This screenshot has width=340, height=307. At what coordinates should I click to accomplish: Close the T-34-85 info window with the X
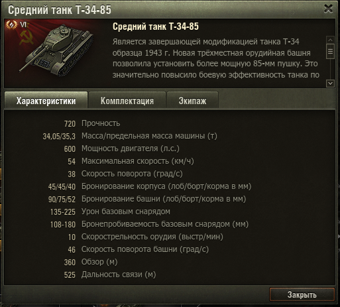[328, 9]
